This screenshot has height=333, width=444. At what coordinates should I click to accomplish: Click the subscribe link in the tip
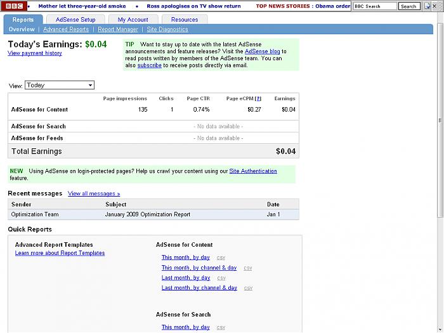[150, 65]
